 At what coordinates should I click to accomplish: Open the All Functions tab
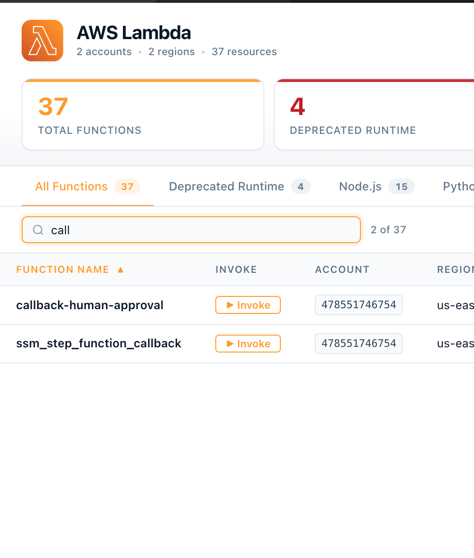88,187
